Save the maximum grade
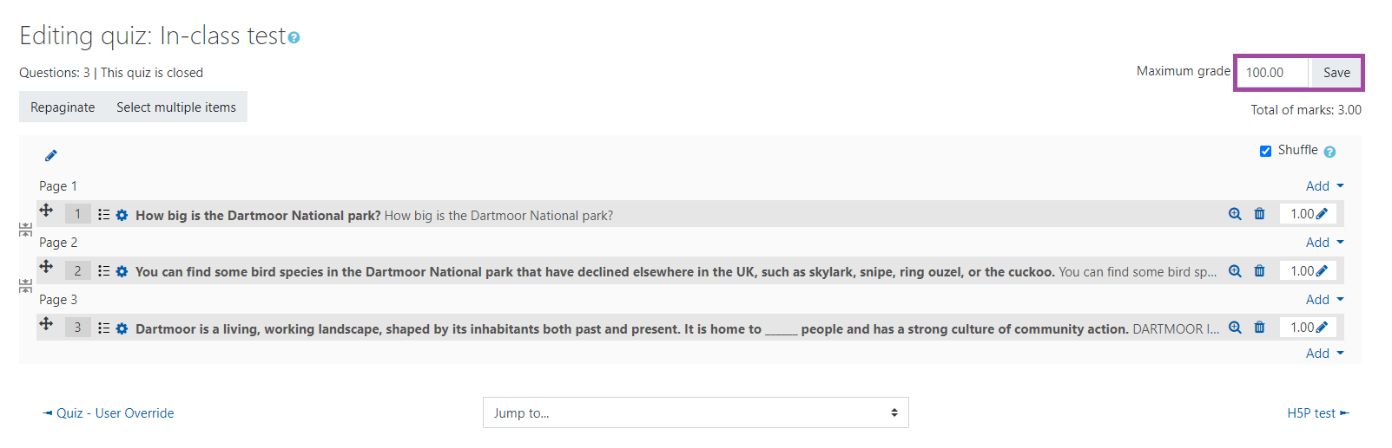Screen dimensions: 1392x448 click(1336, 73)
